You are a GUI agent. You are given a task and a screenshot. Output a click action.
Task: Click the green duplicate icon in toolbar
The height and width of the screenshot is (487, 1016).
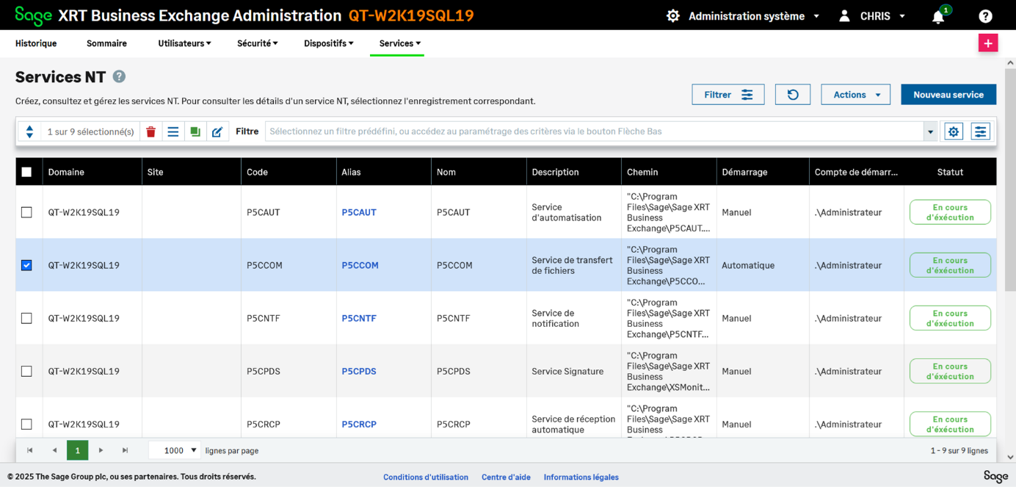click(195, 132)
